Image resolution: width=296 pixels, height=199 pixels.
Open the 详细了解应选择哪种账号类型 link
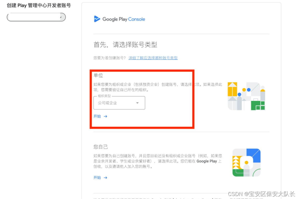click(153, 58)
